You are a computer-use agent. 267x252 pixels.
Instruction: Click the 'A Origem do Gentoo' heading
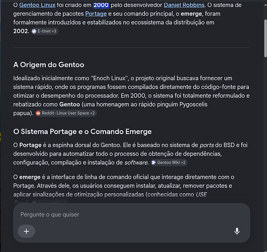[49, 65]
